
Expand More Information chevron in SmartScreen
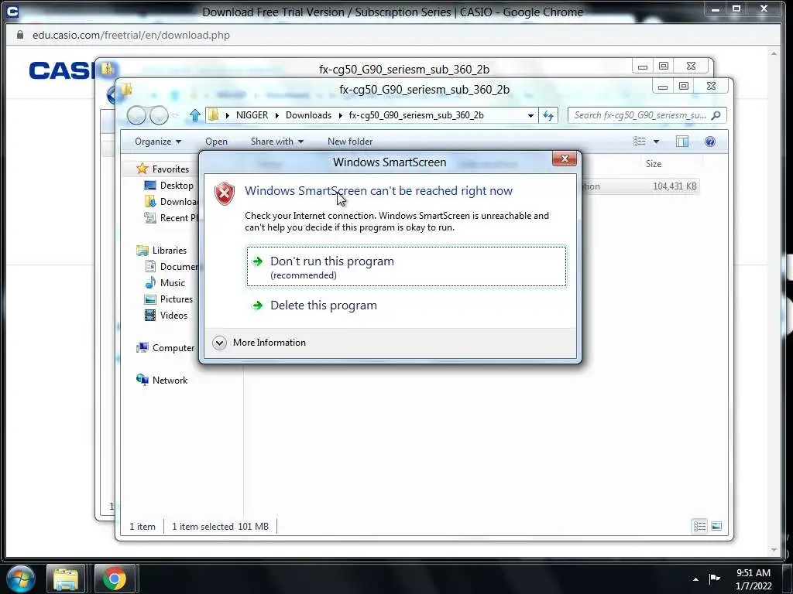(219, 343)
